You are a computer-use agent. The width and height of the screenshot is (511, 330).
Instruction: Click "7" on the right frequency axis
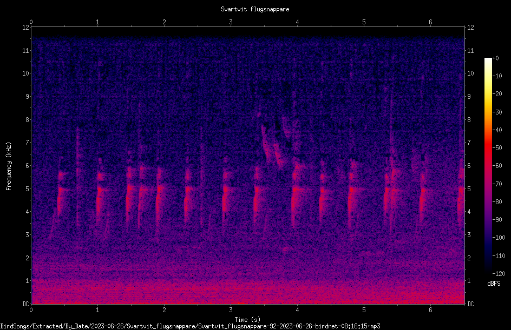click(469, 143)
